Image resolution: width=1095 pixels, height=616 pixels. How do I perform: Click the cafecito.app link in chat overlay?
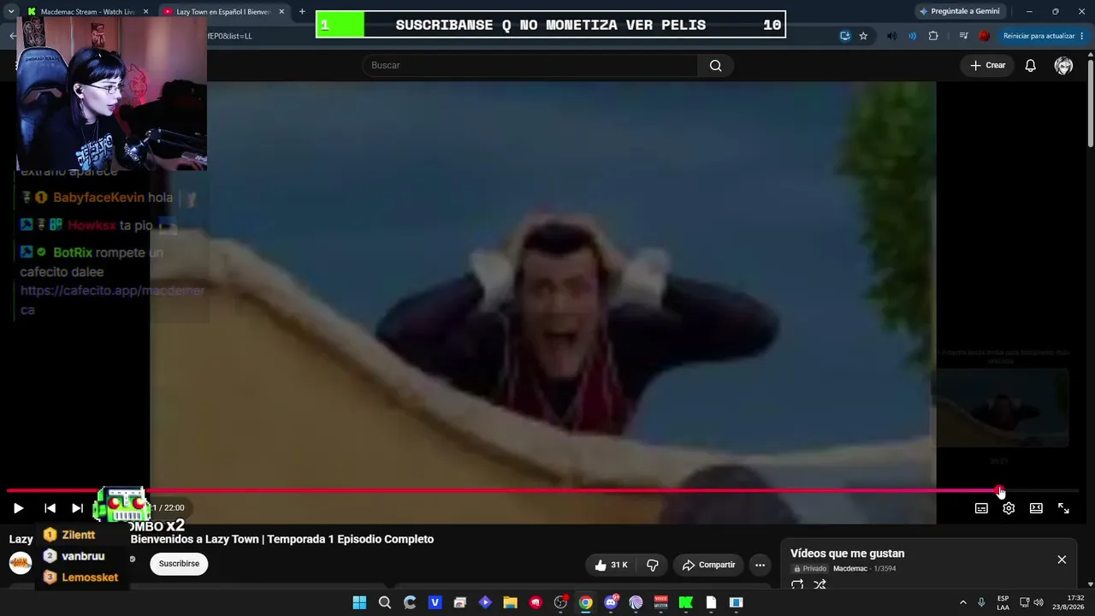point(112,299)
